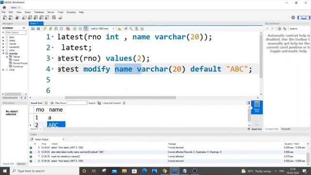The height and width of the screenshot is (175, 311).
Task: Open the Scripting menu
Action: pyautogui.click(x=71, y=12)
